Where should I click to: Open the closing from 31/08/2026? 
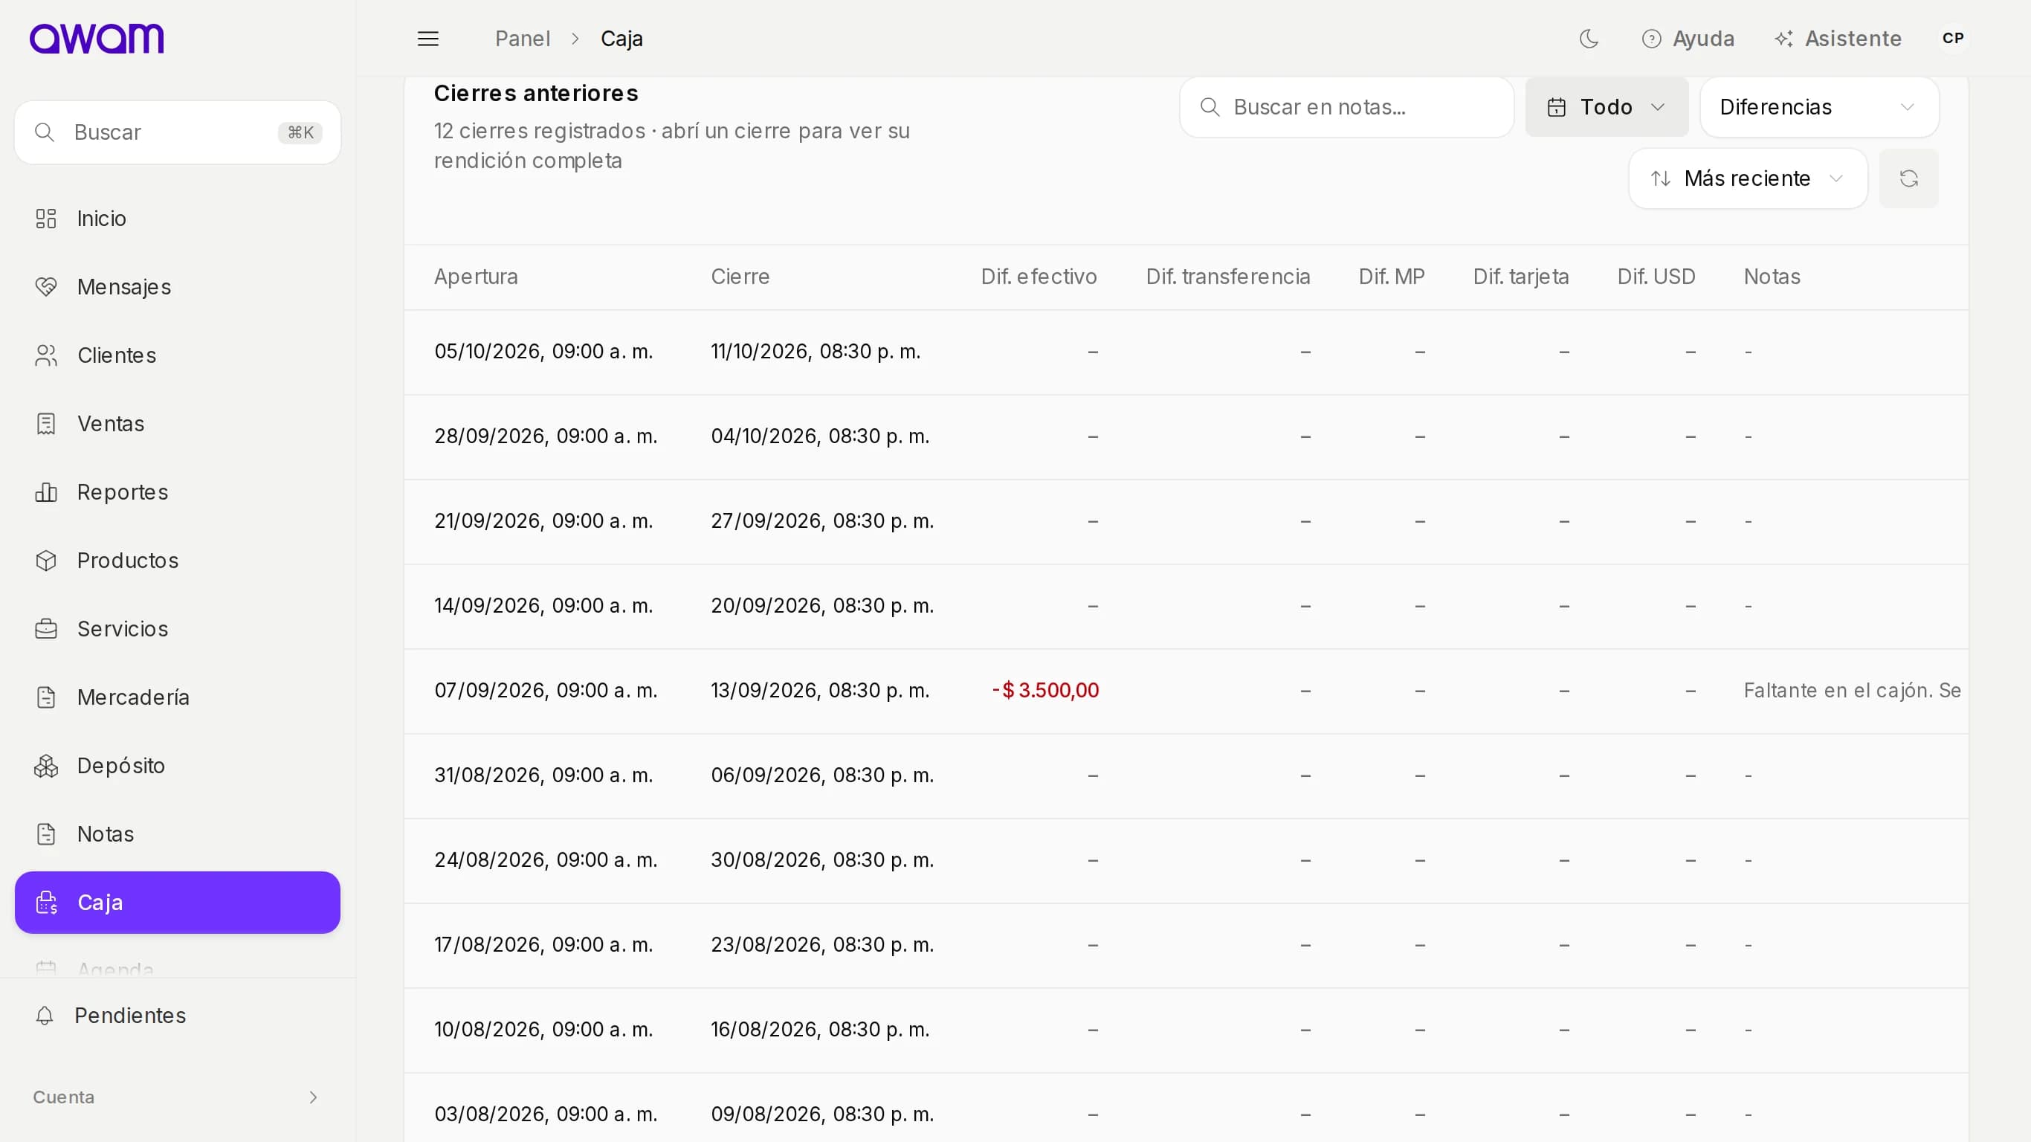(1186, 775)
